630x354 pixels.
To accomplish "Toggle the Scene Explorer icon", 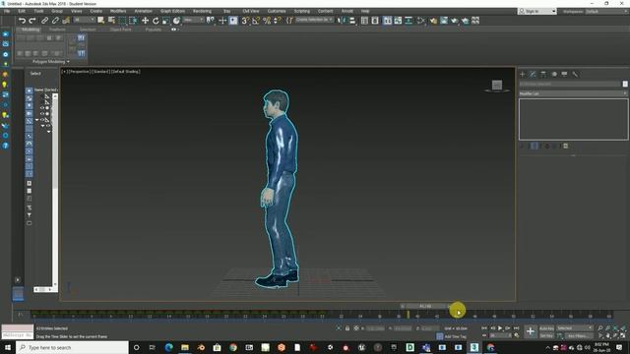I will coord(364,21).
